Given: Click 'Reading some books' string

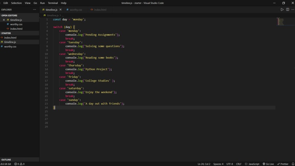Looking at the screenshot, I should tap(100, 58).
